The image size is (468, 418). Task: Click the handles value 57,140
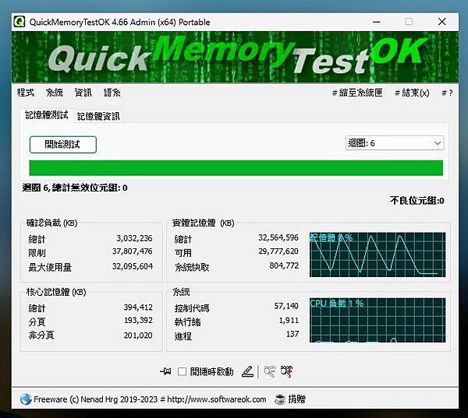[286, 306]
